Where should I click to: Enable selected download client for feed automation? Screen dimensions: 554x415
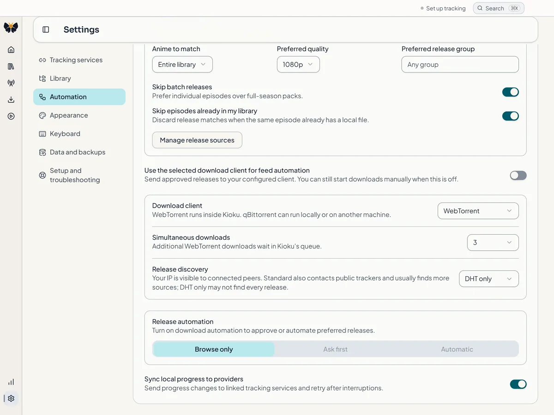[x=518, y=175]
